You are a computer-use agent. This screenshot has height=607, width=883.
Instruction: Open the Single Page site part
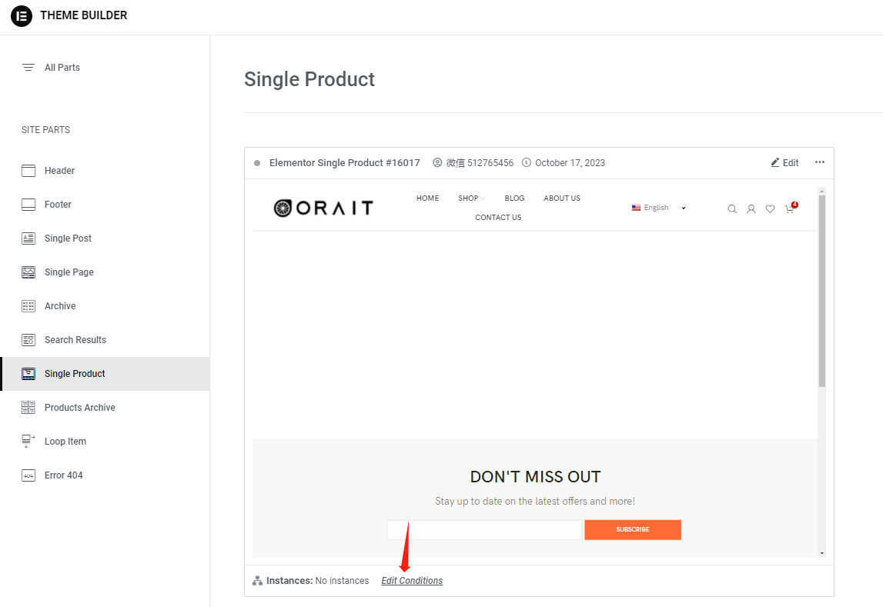coord(69,272)
